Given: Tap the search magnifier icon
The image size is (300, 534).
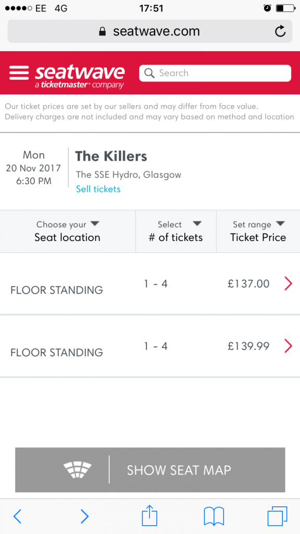Looking at the screenshot, I should tap(149, 73).
